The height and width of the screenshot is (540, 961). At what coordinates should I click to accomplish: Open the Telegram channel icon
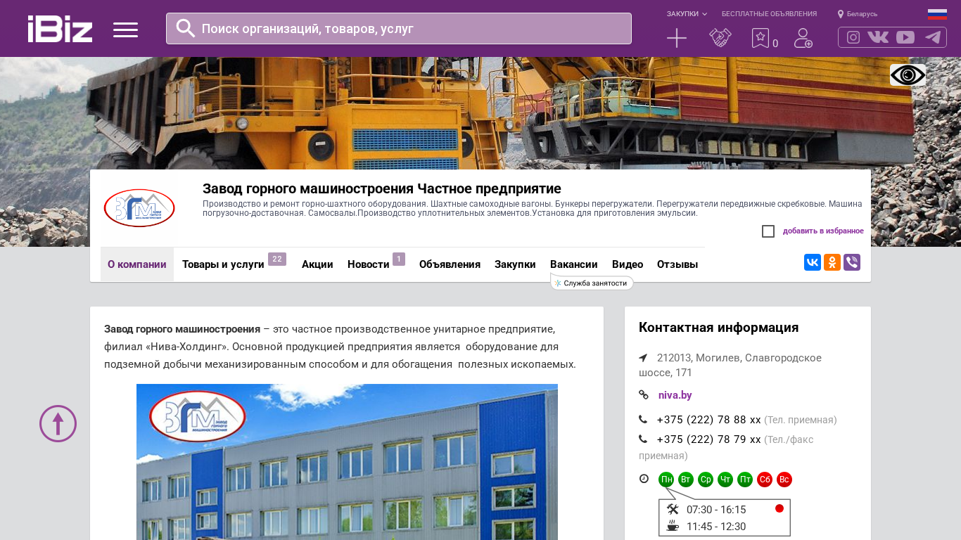(x=933, y=37)
